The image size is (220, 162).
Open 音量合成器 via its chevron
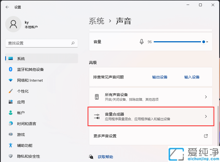(206, 116)
